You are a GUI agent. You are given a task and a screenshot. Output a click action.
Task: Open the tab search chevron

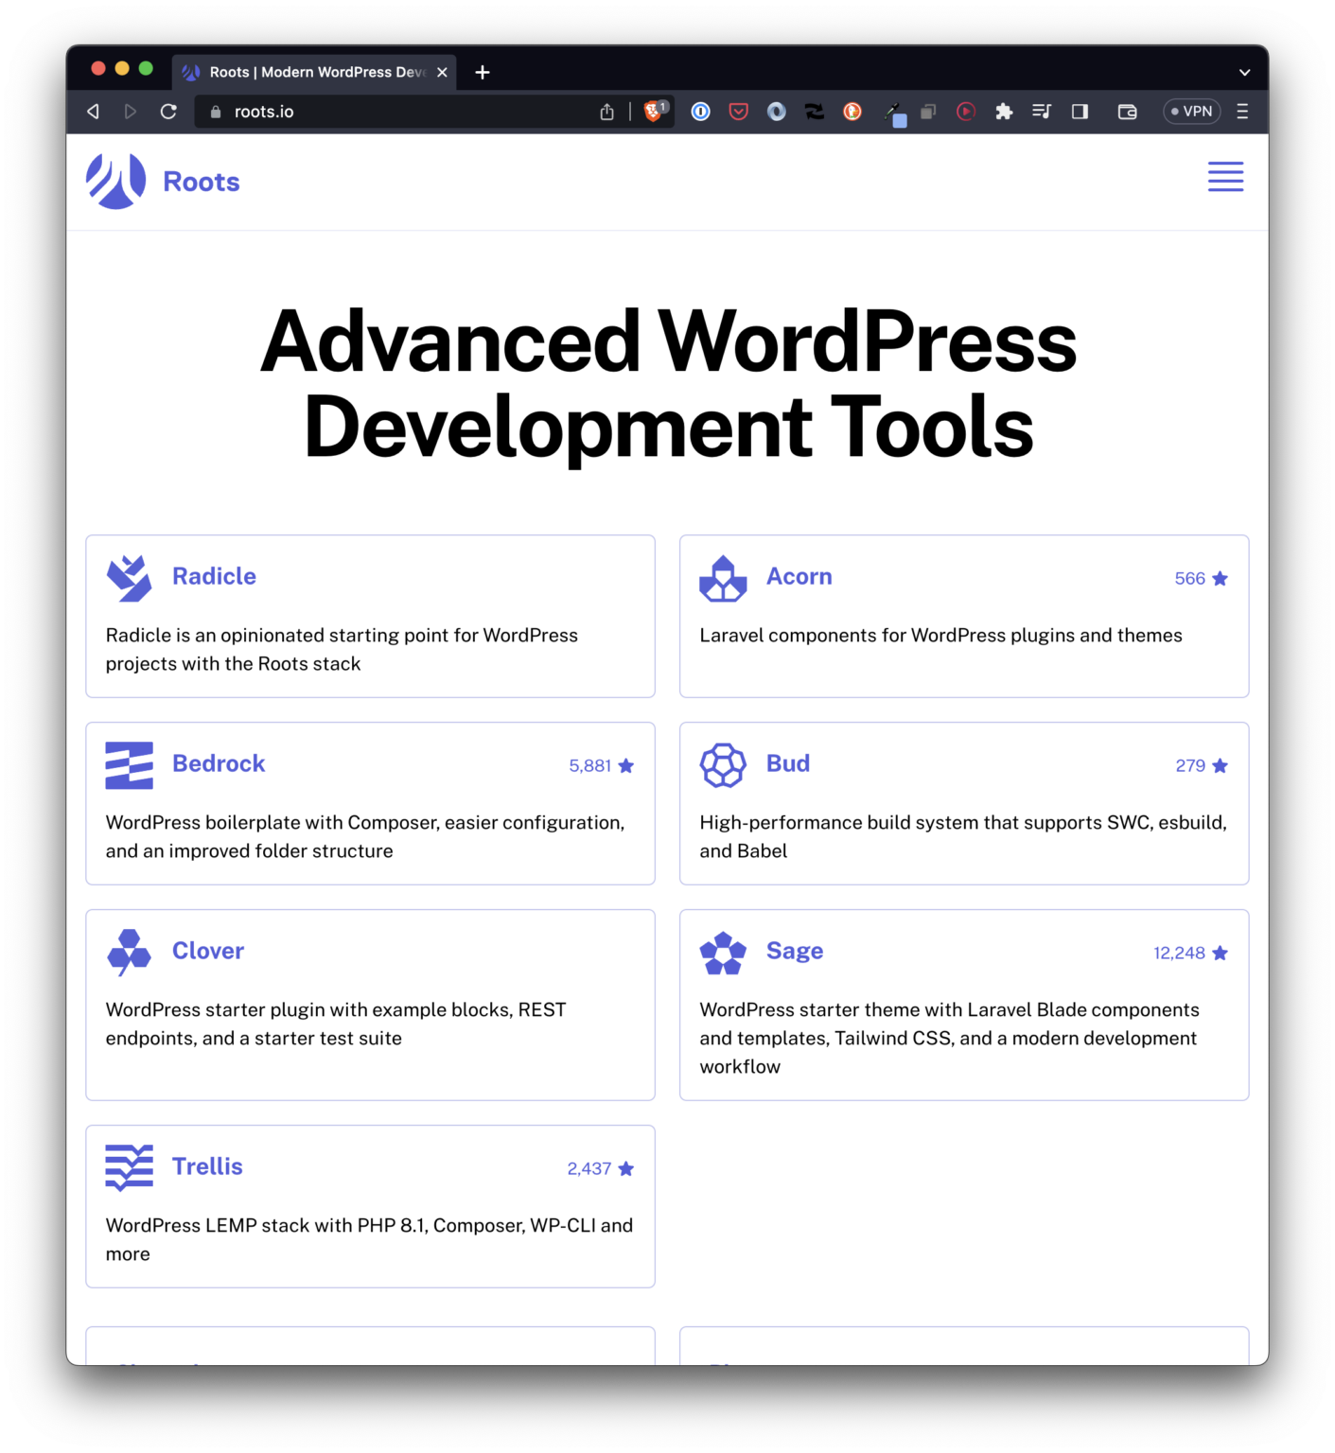(1245, 71)
